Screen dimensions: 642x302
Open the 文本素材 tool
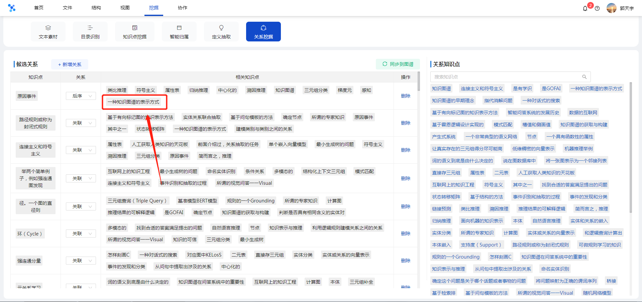click(48, 32)
